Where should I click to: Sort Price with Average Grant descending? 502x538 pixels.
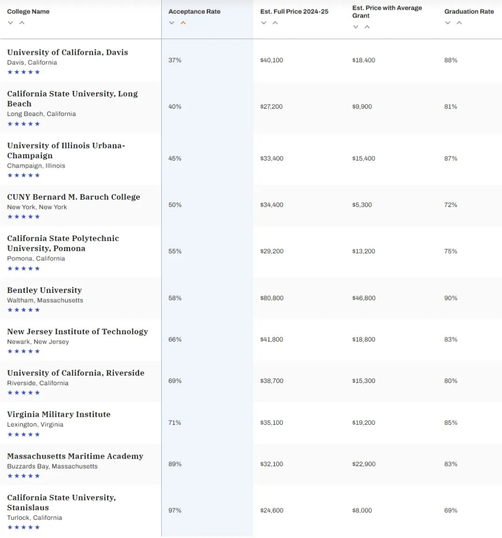356,27
